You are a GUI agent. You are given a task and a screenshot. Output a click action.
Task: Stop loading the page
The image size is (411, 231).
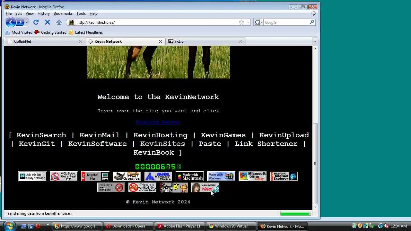point(48,22)
